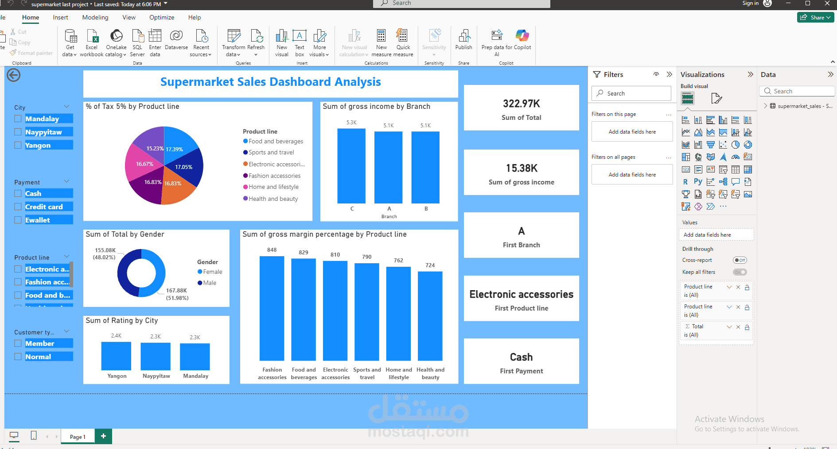Click the Refresh icon in Queries group

pos(256,38)
